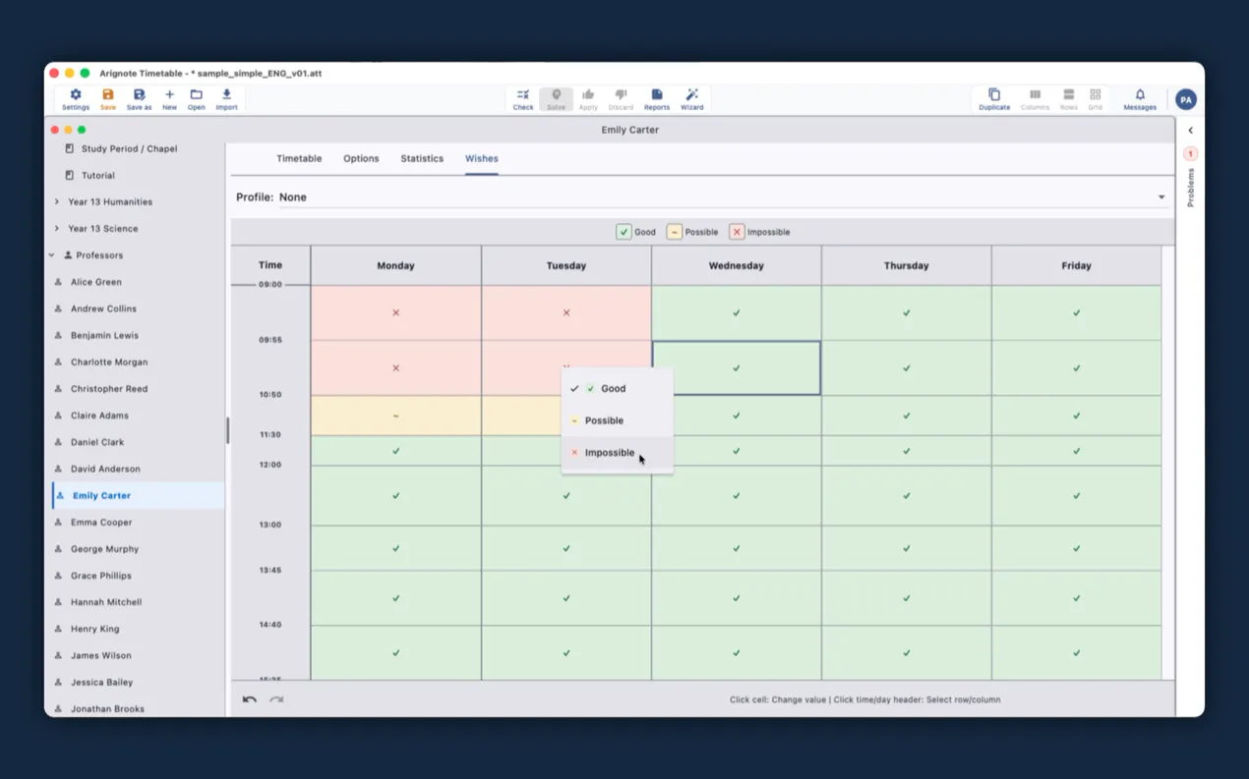
Task: Open the Tutorial item in sidebar
Action: [x=97, y=176]
